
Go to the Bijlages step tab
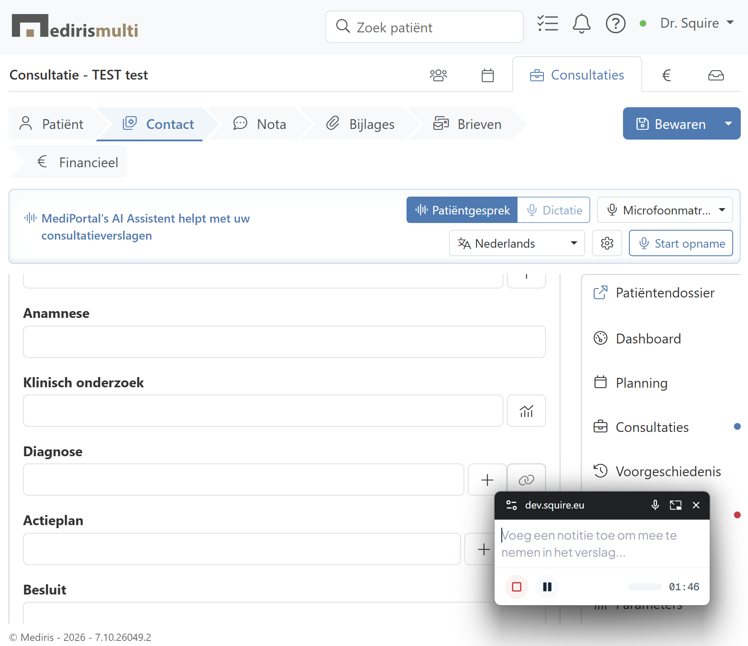(x=360, y=124)
